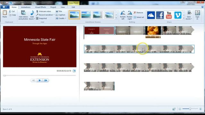
Task: Remove the selected item
Action: click(x=138, y=13)
